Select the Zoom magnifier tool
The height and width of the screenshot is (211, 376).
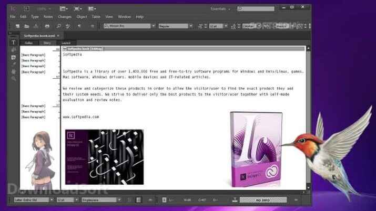[14, 78]
